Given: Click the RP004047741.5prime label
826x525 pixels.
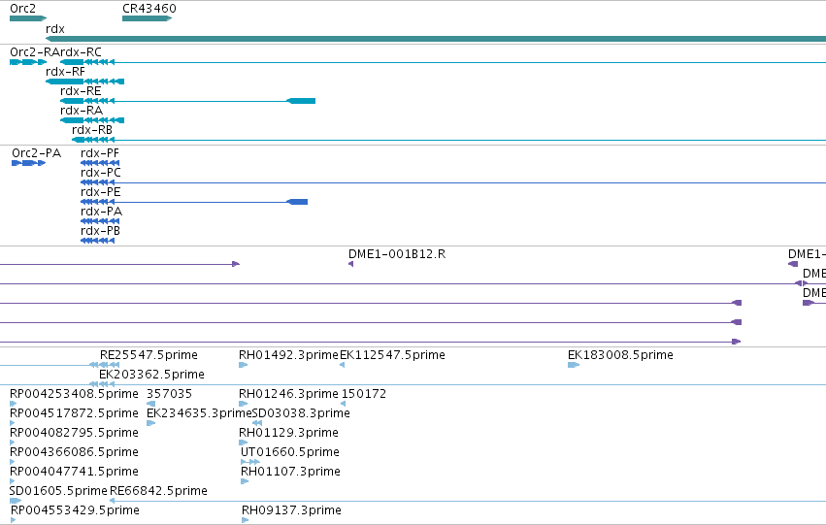Looking at the screenshot, I should pos(75,473).
